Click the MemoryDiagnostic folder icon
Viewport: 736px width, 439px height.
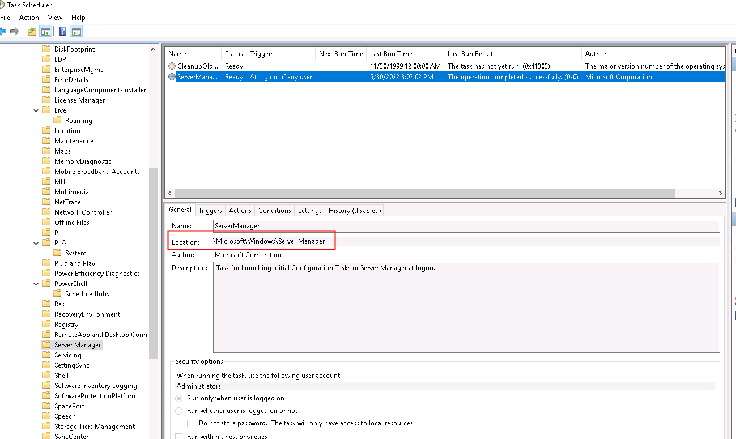pyautogui.click(x=47, y=161)
